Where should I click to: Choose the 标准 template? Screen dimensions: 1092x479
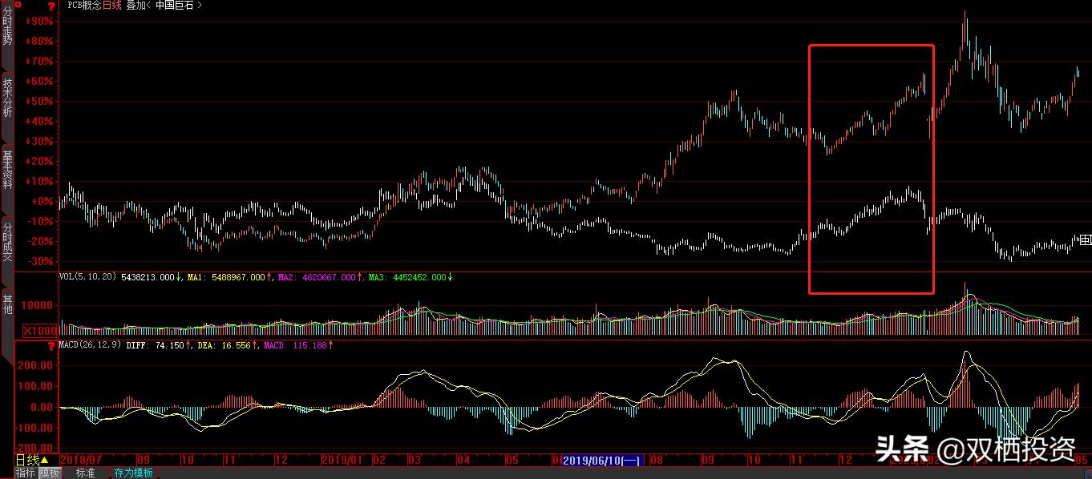[85, 473]
